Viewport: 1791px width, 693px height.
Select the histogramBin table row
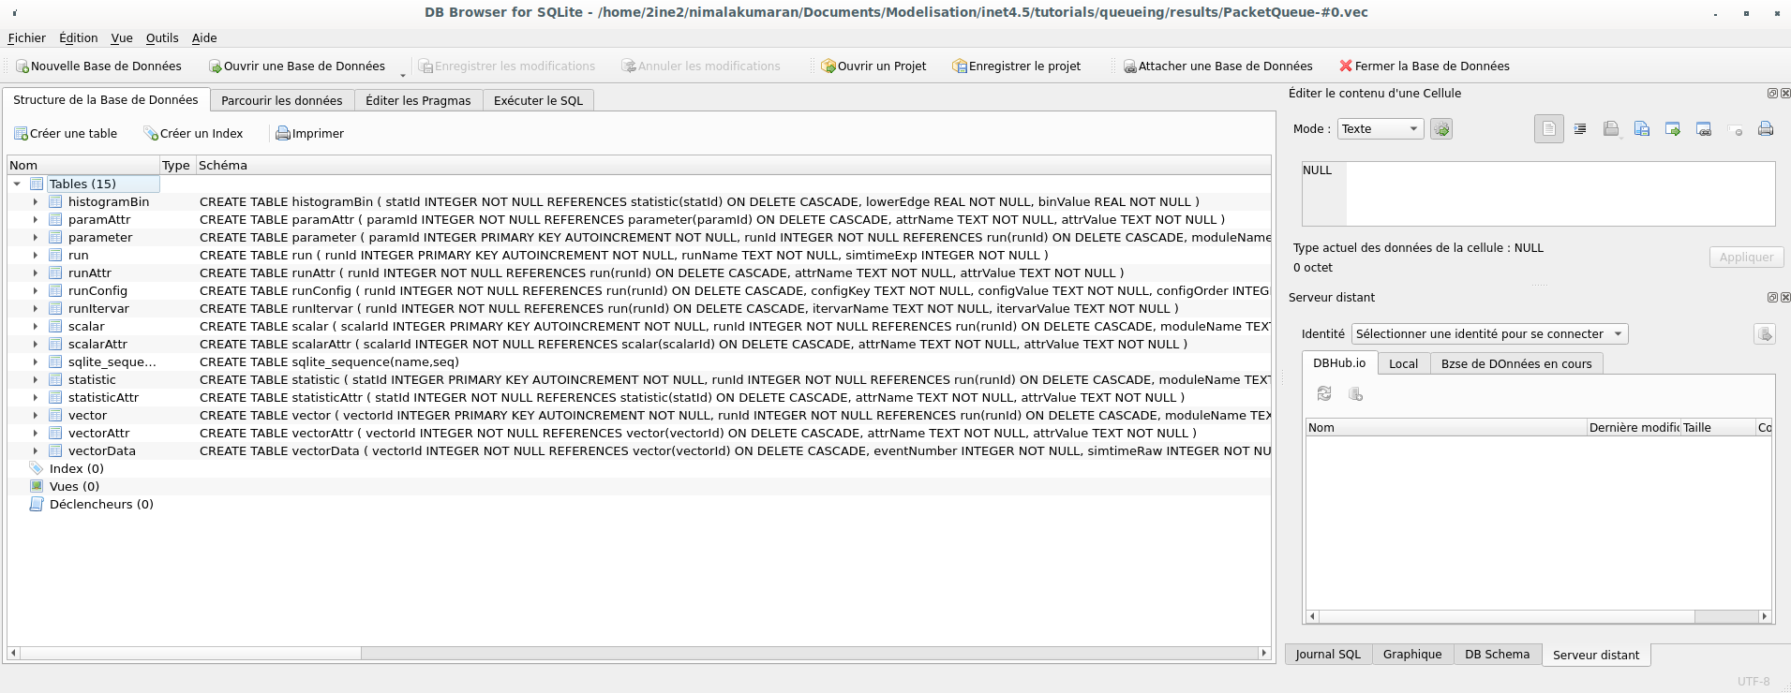click(109, 202)
